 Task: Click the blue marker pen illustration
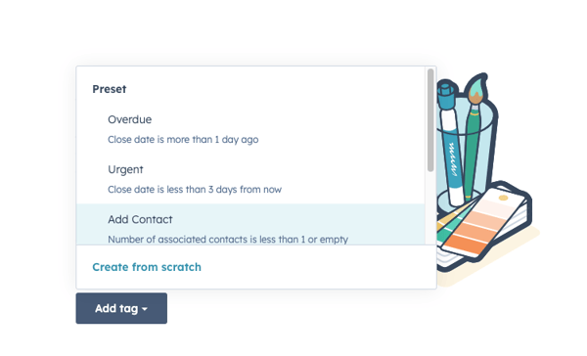coord(451,144)
